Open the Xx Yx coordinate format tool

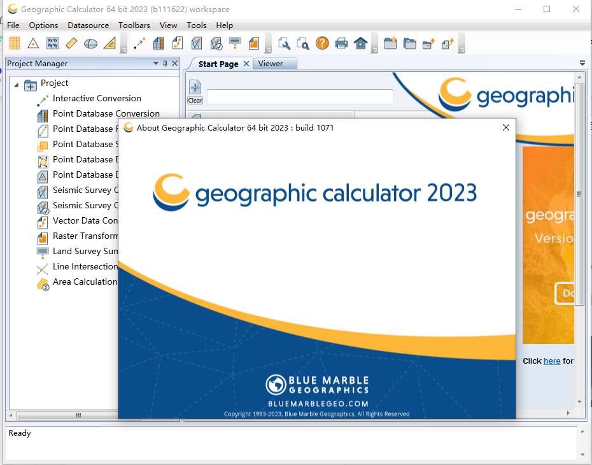coord(52,43)
